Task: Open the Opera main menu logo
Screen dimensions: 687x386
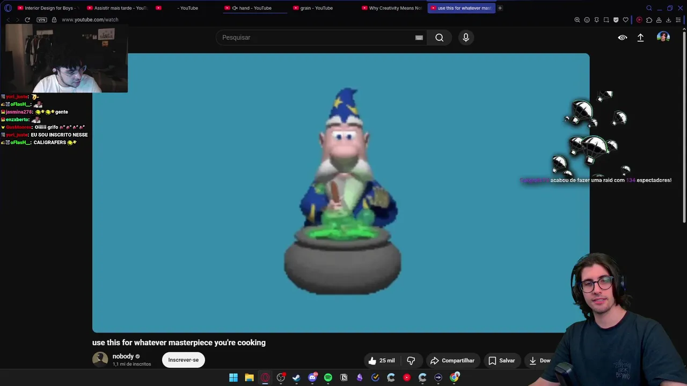Action: pos(8,8)
